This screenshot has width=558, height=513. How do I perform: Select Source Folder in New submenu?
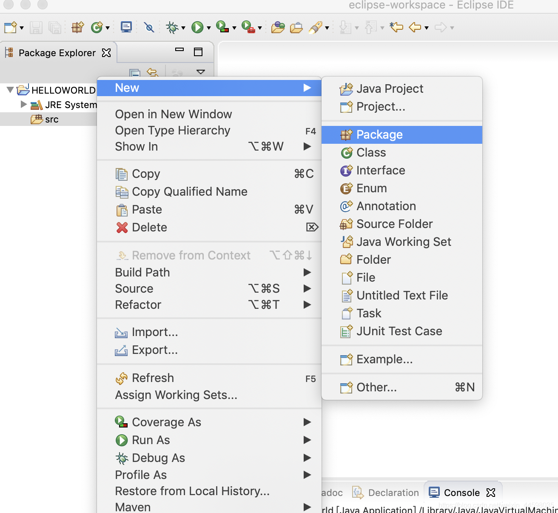point(402,224)
